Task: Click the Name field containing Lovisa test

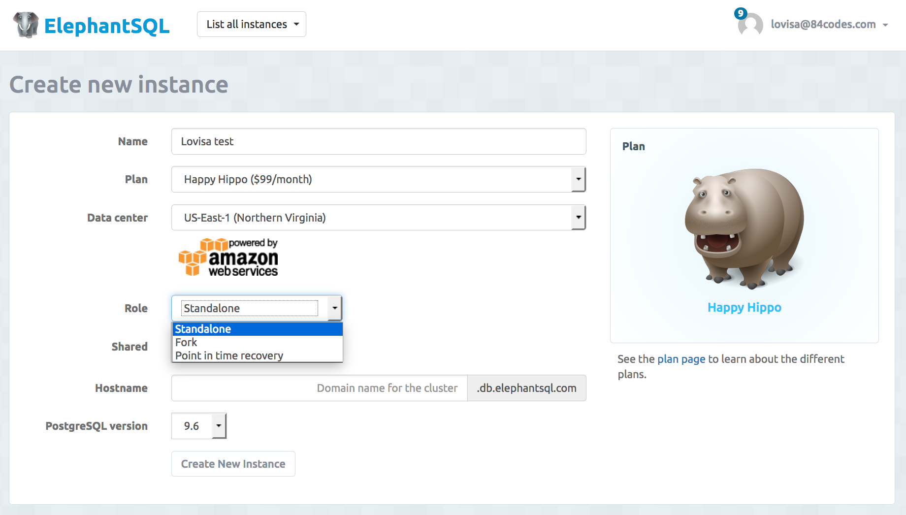Action: click(x=378, y=141)
